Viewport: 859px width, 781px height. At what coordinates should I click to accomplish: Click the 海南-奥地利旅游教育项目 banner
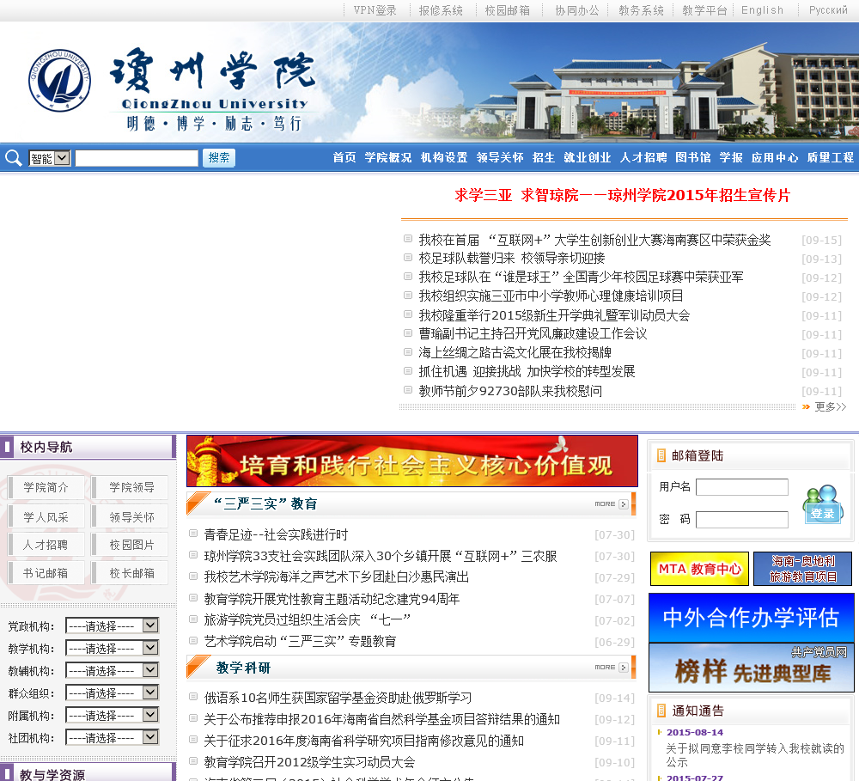click(x=802, y=569)
